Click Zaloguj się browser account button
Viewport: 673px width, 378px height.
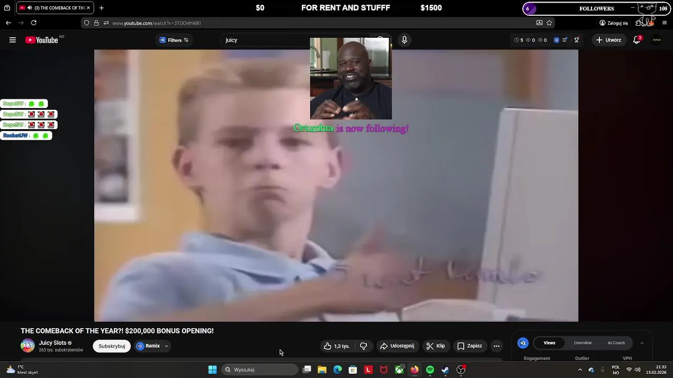614,23
